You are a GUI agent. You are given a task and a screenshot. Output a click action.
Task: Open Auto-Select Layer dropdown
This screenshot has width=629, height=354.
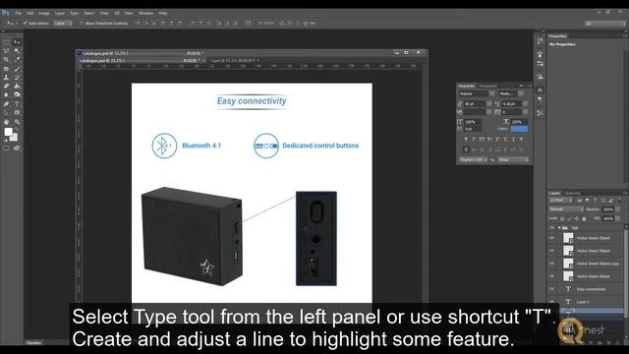pos(63,24)
